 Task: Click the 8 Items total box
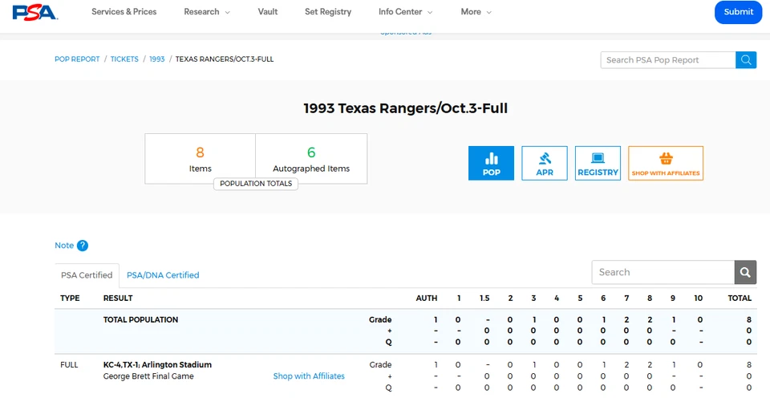201,159
